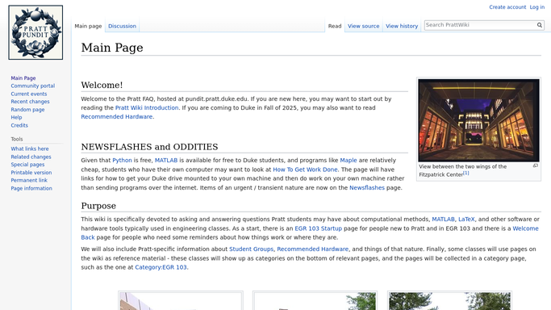551x310 pixels.
Task: Open the Newsflashes page link
Action: (x=367, y=187)
